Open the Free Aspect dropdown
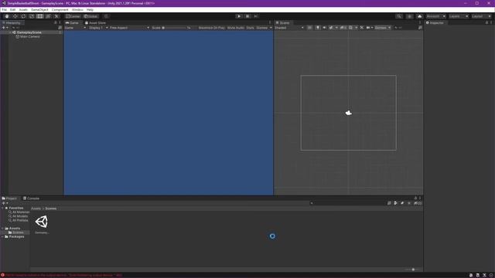 tap(129, 28)
